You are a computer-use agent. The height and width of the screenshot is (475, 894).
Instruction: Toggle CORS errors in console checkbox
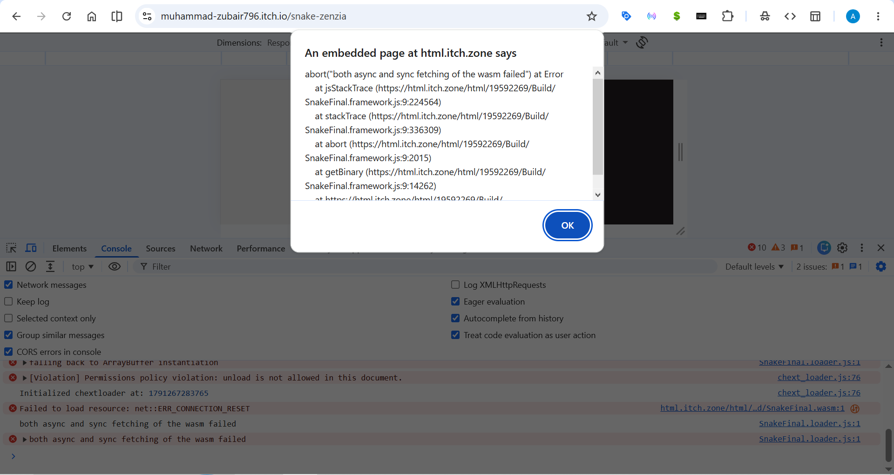coord(8,352)
